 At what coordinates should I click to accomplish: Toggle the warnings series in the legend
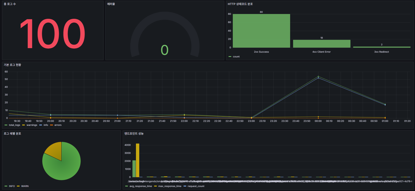tap(32, 125)
